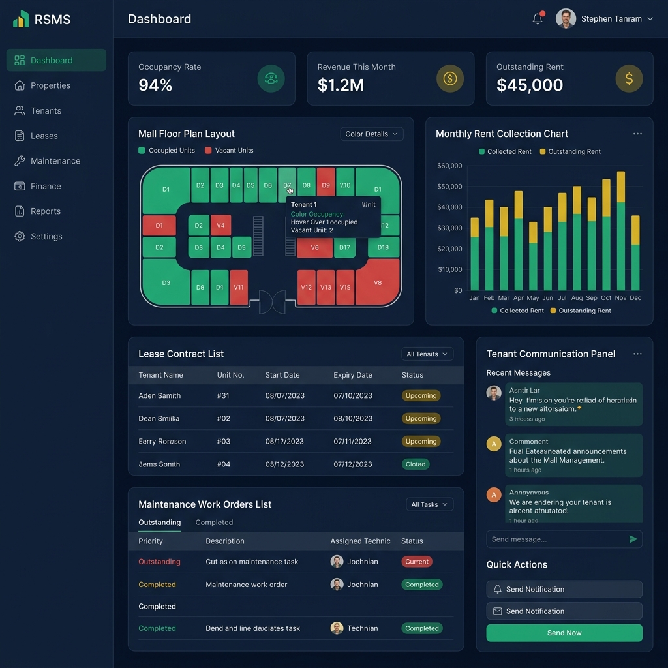Click the Revenue This Month coin icon
The width and height of the screenshot is (668, 668).
[450, 78]
